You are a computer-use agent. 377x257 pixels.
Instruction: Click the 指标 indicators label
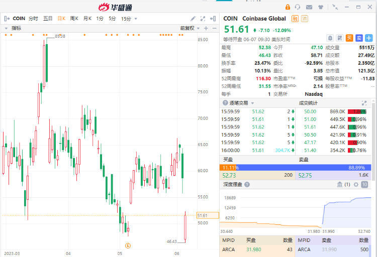[17, 28]
